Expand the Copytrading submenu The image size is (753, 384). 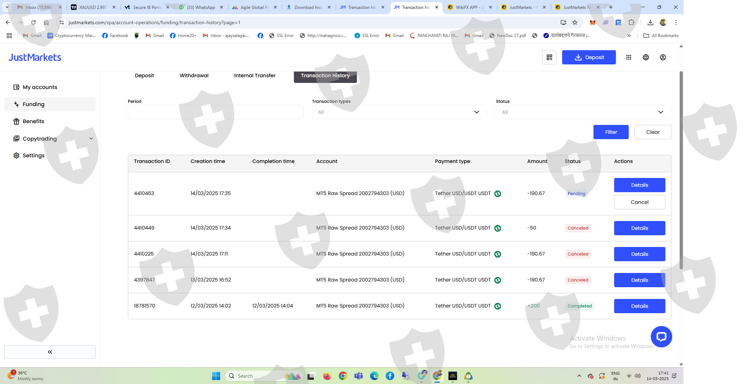91,138
